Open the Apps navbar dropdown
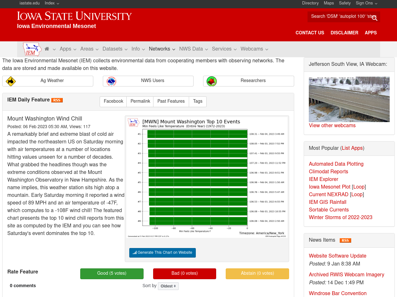 (68, 49)
